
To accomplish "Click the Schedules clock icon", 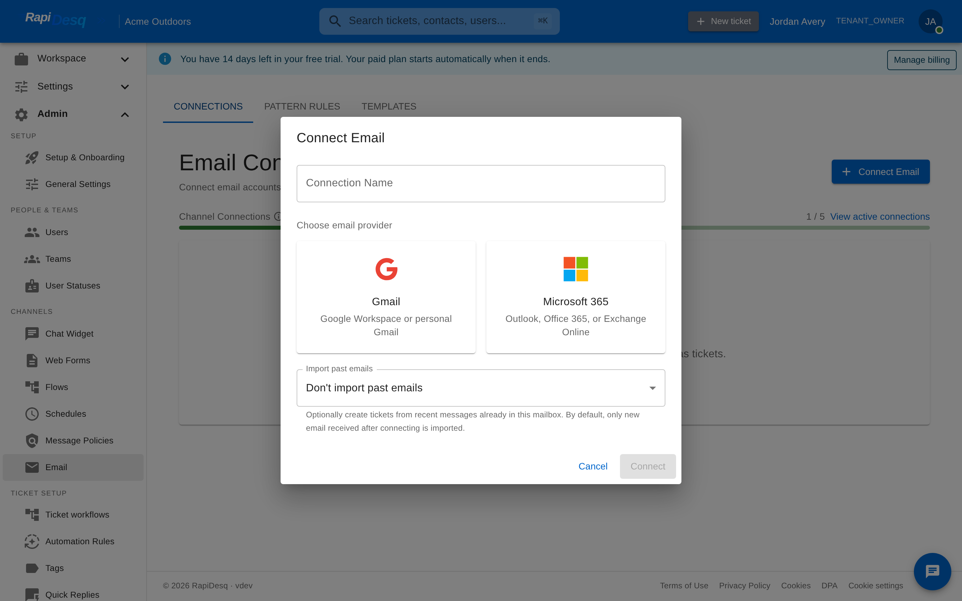I will (32, 414).
